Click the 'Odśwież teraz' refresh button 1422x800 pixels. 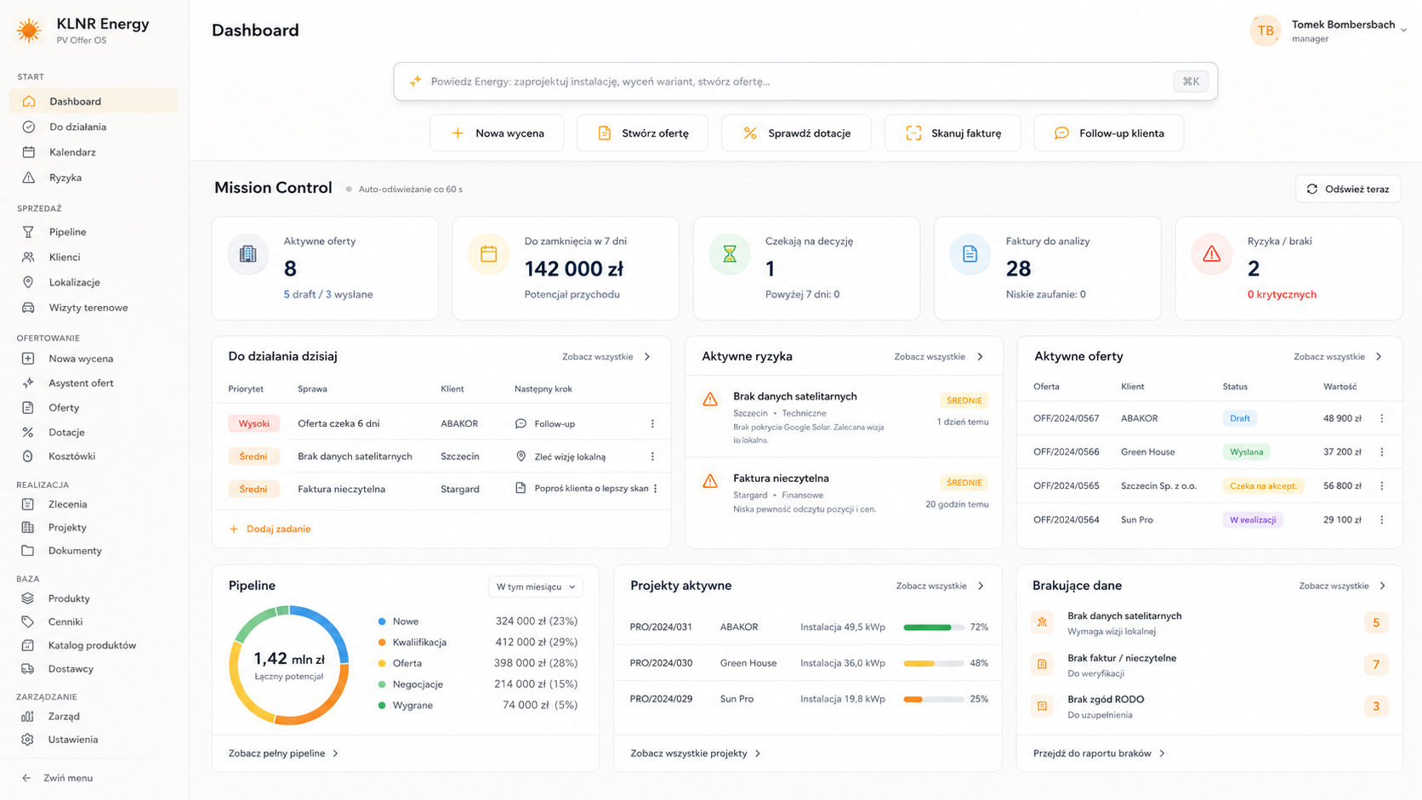(x=1348, y=189)
